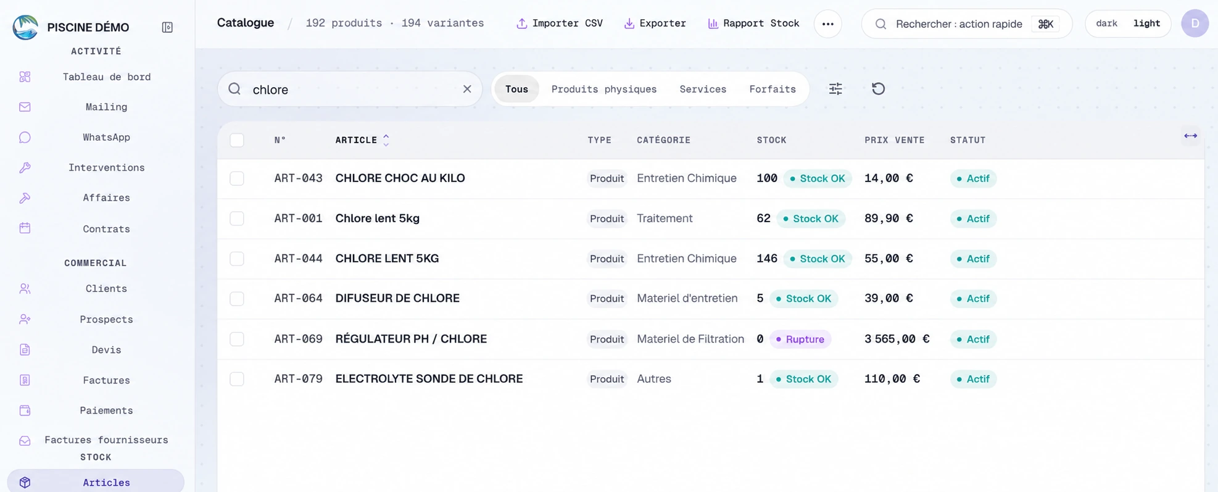Viewport: 1218px width, 492px height.
Task: Switch to dark theme
Action: (x=1106, y=23)
